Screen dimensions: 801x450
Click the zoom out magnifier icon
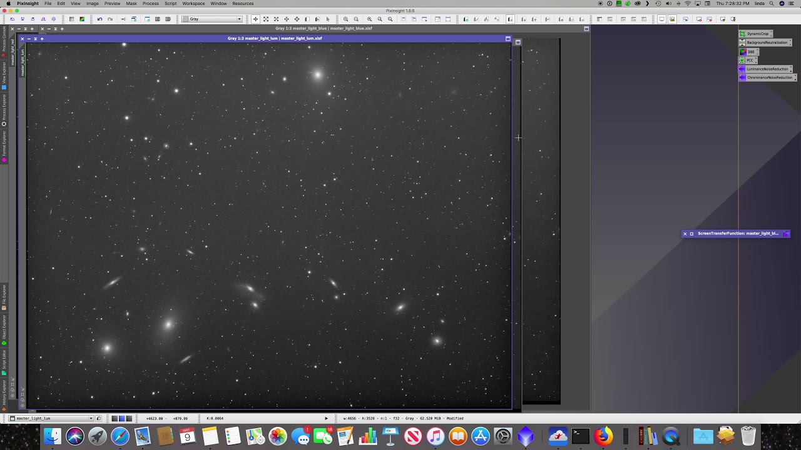[356, 19]
